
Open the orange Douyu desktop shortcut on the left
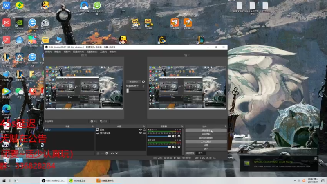[x=175, y=24]
